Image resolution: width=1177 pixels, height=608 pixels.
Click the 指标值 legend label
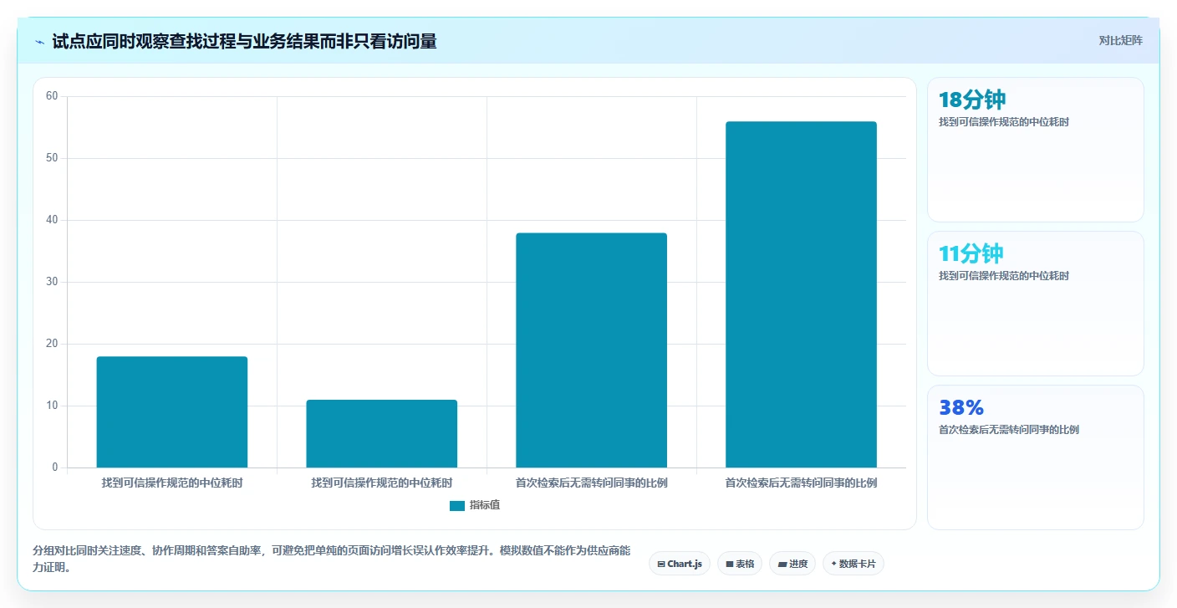[485, 505]
